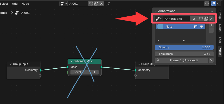This screenshot has height=104, width=224.
Task: Click the layer list resize grip
Action: point(183,41)
